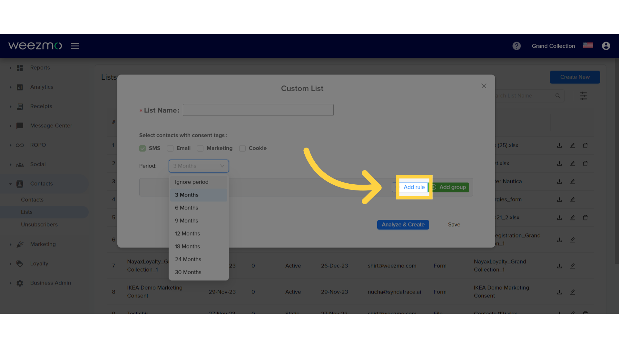Viewport: 619px width, 348px height.
Task: Expand the Period dropdown menu
Action: pos(199,166)
